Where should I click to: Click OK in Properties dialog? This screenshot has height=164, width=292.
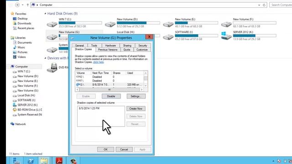pos(105,149)
